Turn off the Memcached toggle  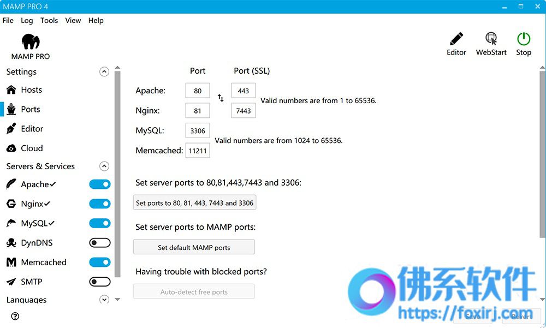coord(100,262)
